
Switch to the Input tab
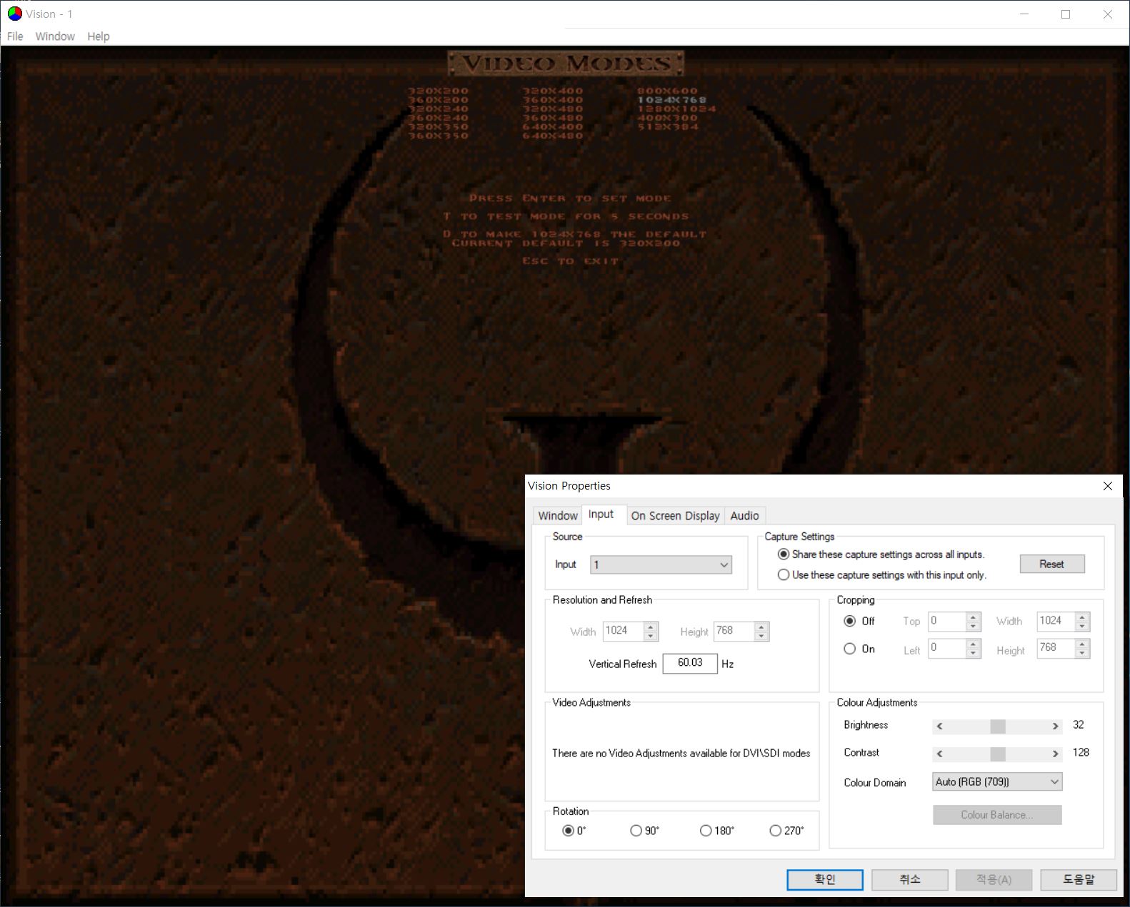[x=601, y=514]
